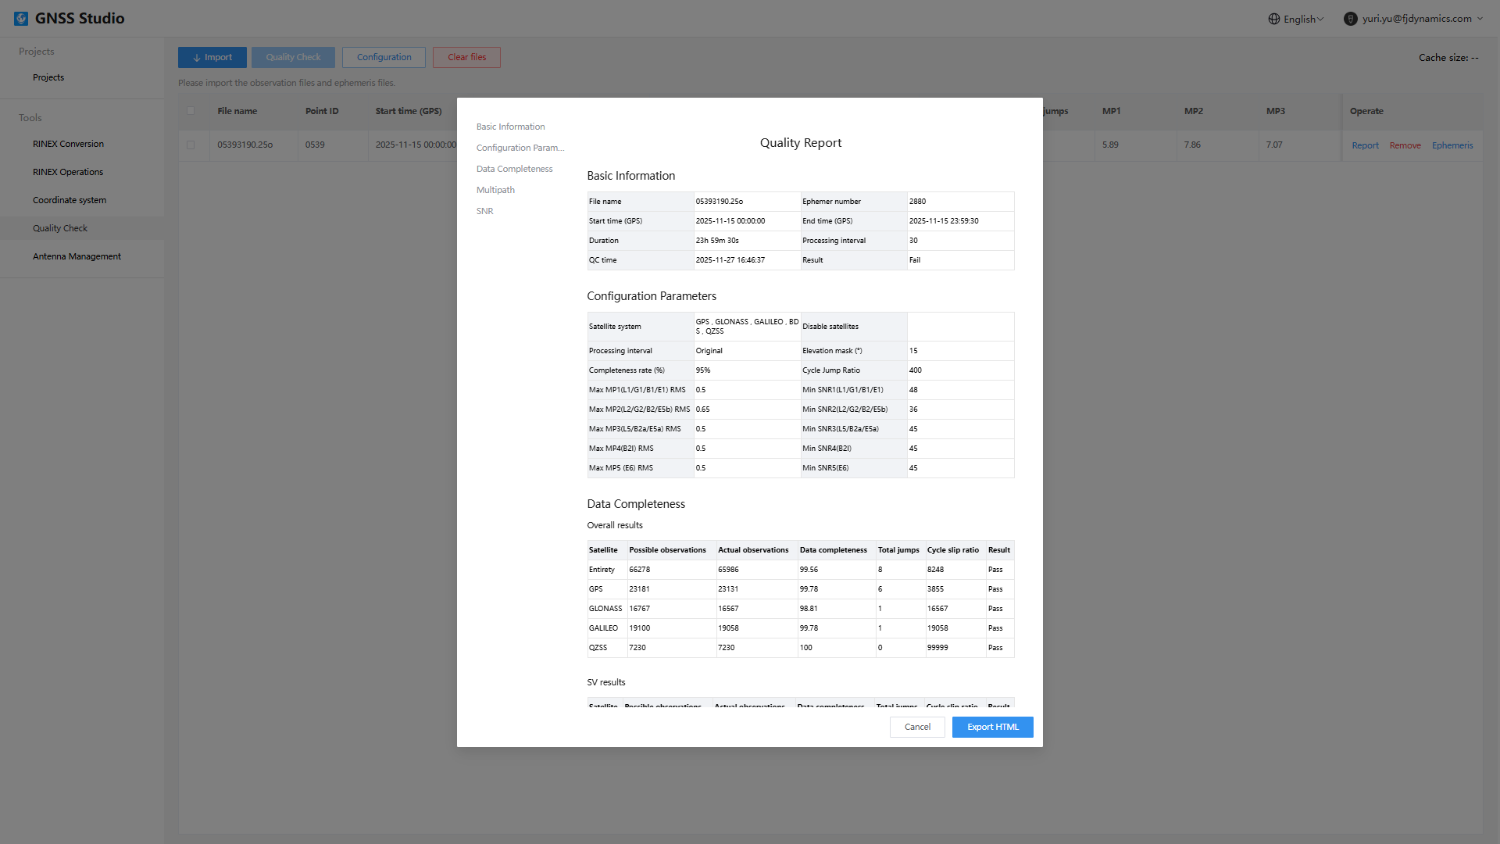Jump to the Data Completeness section
Screen dimensions: 1500x844
(514, 169)
